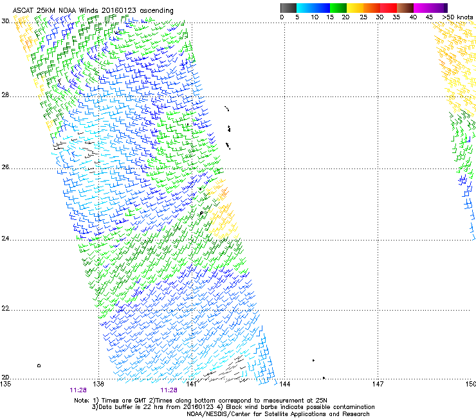Select the magenta 40-45 knots color band
476x418 pixels.
click(x=422, y=8)
